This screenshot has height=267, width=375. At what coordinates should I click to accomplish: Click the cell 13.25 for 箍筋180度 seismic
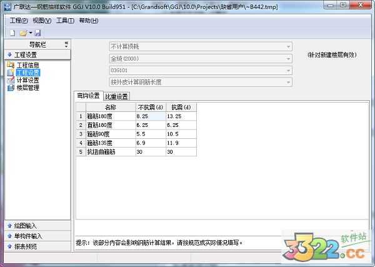point(181,116)
